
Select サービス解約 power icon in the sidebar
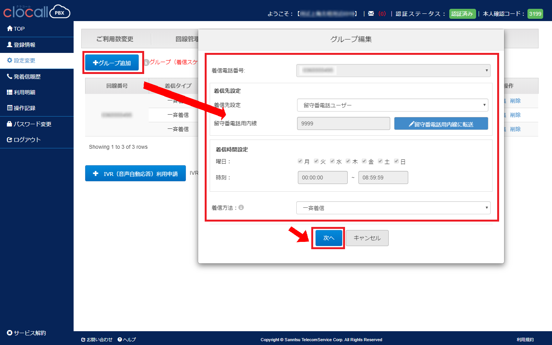click(10, 333)
